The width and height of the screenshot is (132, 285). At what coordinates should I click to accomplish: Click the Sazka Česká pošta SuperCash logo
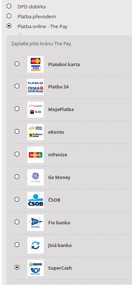35,268
